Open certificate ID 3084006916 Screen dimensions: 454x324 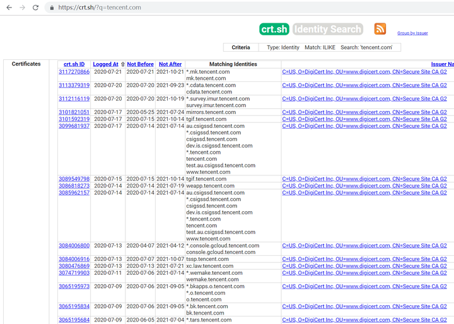click(74, 259)
